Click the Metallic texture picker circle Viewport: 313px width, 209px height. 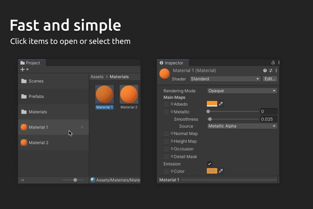(172, 112)
